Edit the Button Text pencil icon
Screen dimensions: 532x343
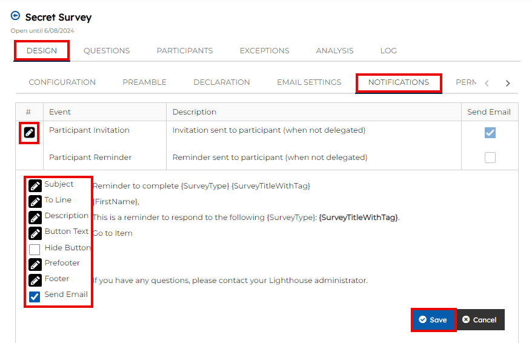35,233
